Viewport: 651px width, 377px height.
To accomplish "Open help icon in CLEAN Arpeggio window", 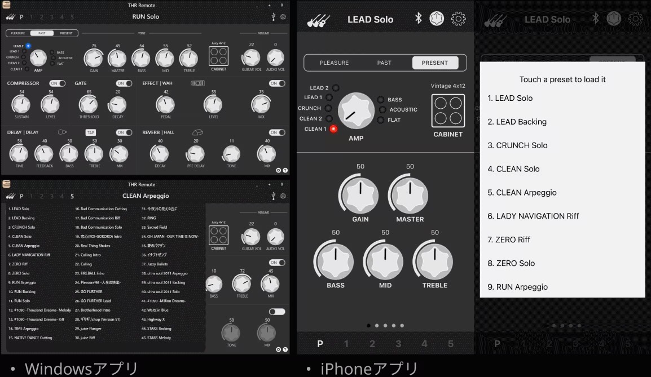I will click(285, 349).
